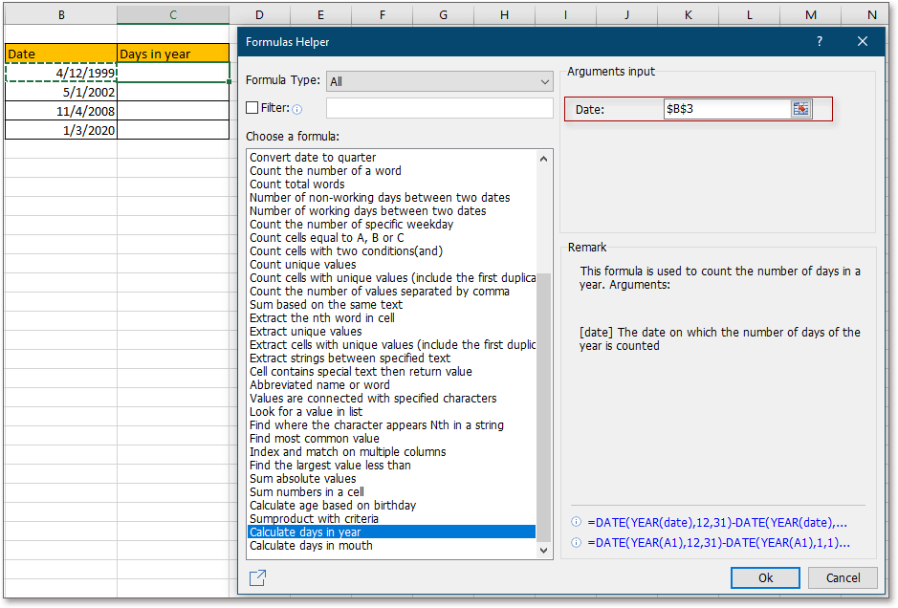898x608 pixels.
Task: Open the Formula Type dropdown
Action: click(439, 81)
